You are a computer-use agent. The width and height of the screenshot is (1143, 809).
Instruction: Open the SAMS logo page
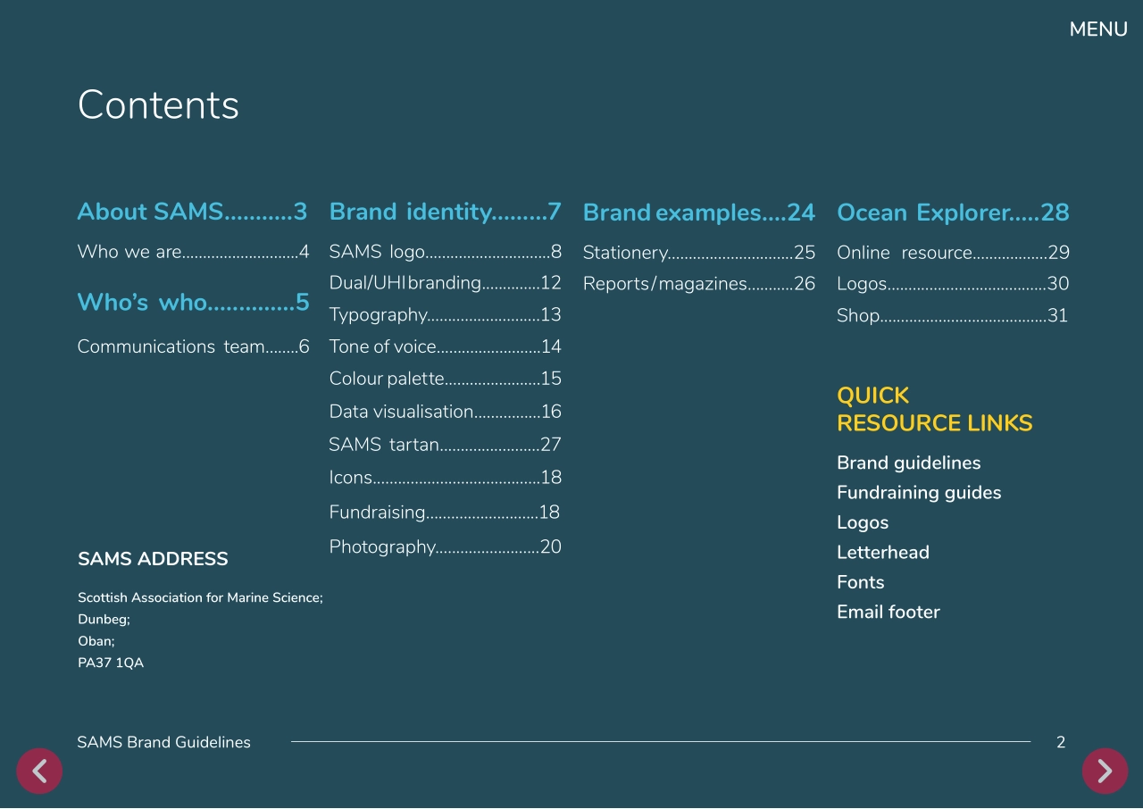pyautogui.click(x=445, y=252)
